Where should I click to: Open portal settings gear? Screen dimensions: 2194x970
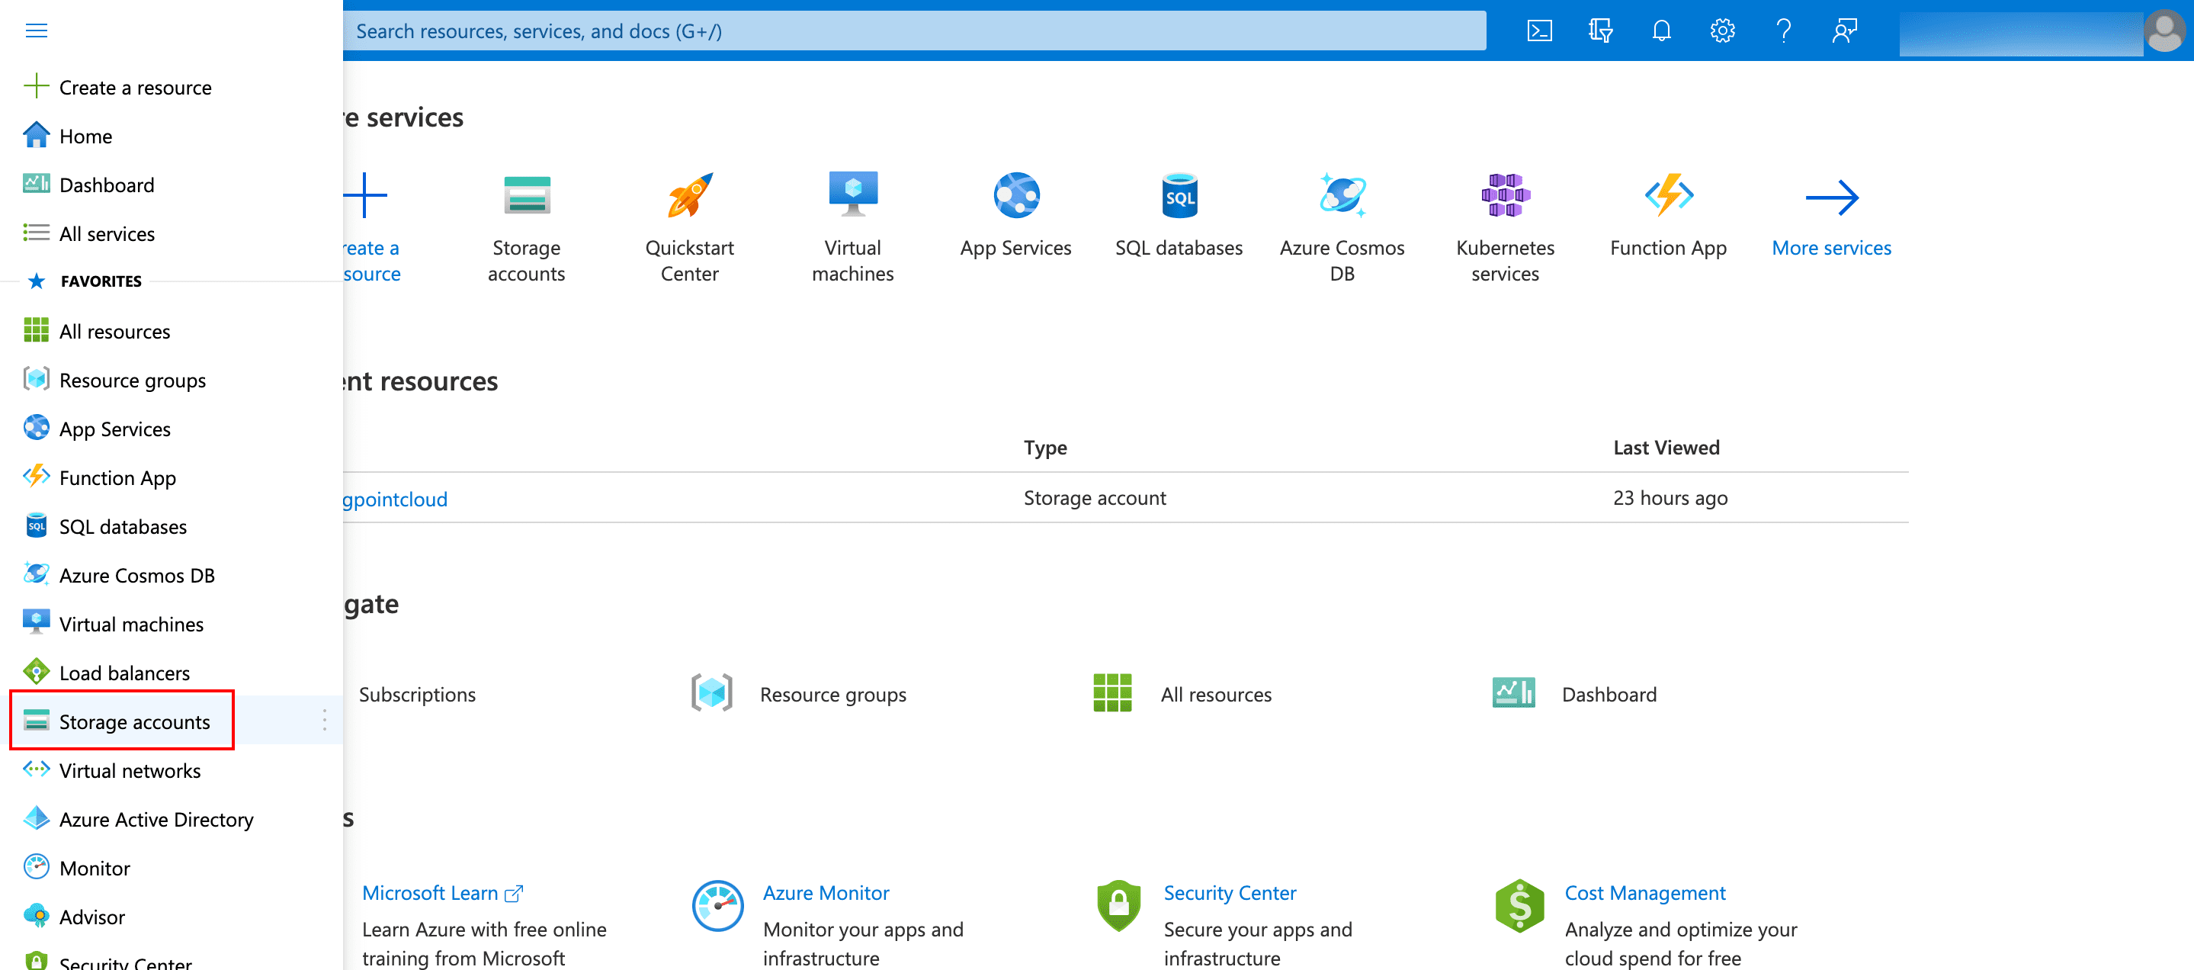click(x=1722, y=31)
